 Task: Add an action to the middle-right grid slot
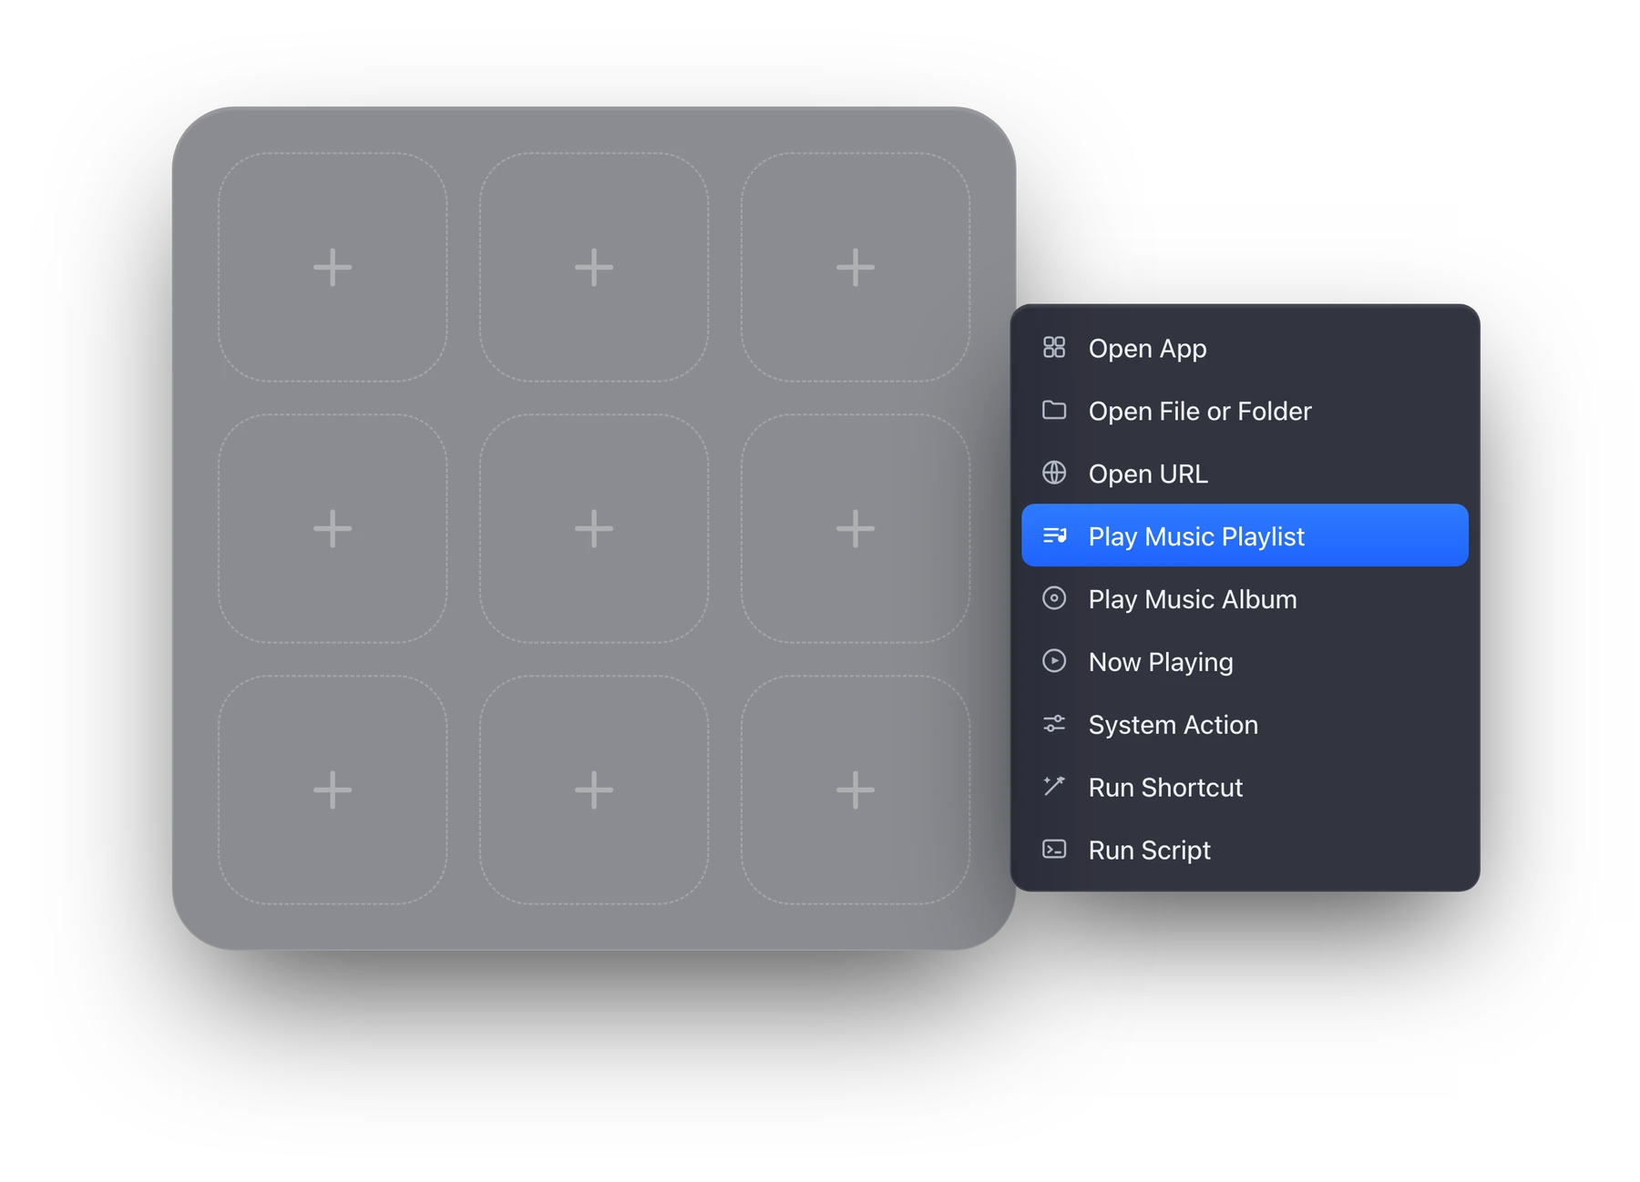856,528
